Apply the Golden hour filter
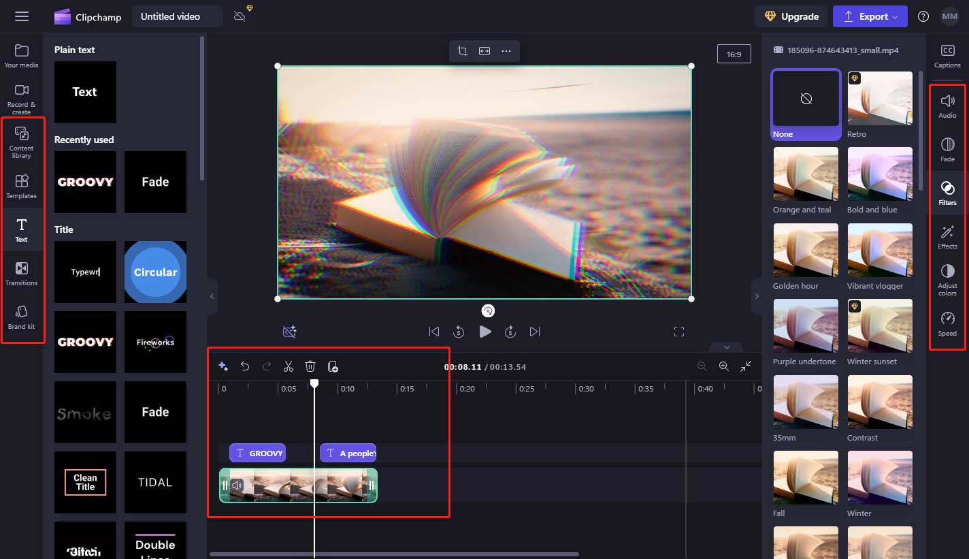Screen dimensions: 969x559 pos(806,257)
